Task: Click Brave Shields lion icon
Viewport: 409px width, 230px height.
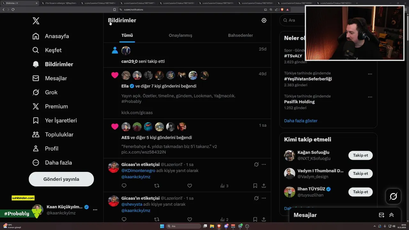Action: point(282,10)
